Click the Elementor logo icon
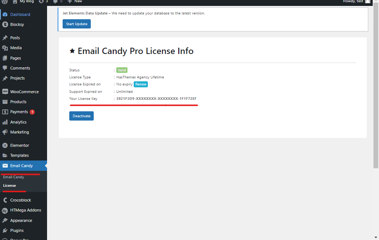 [5, 145]
